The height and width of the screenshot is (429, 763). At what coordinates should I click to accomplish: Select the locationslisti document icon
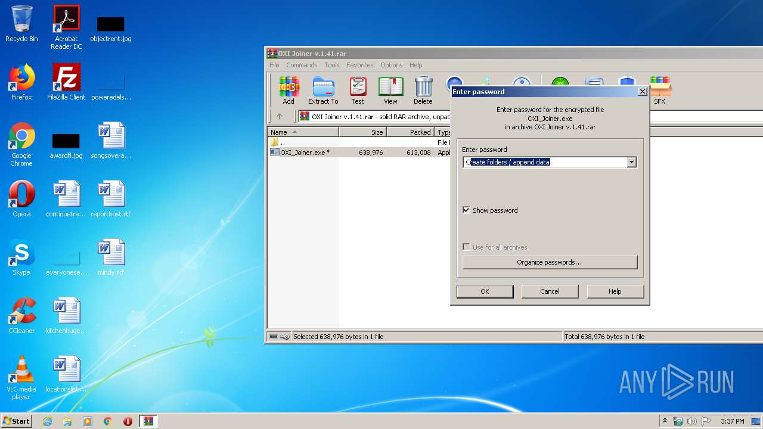pyautogui.click(x=66, y=374)
